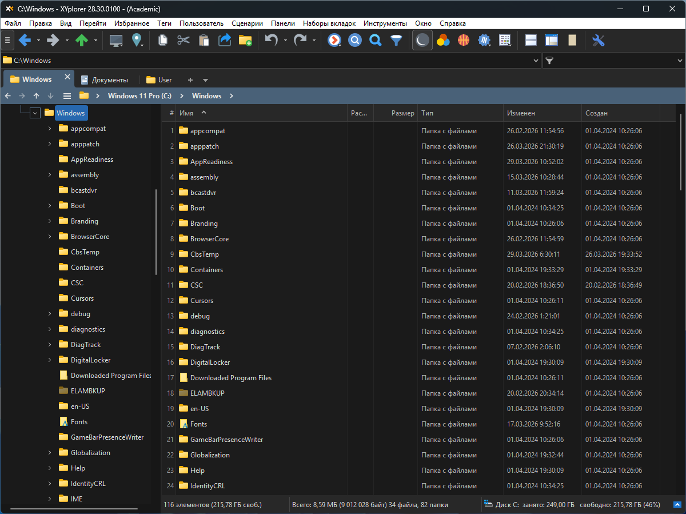Sort by the Изменен column header

[x=521, y=113]
